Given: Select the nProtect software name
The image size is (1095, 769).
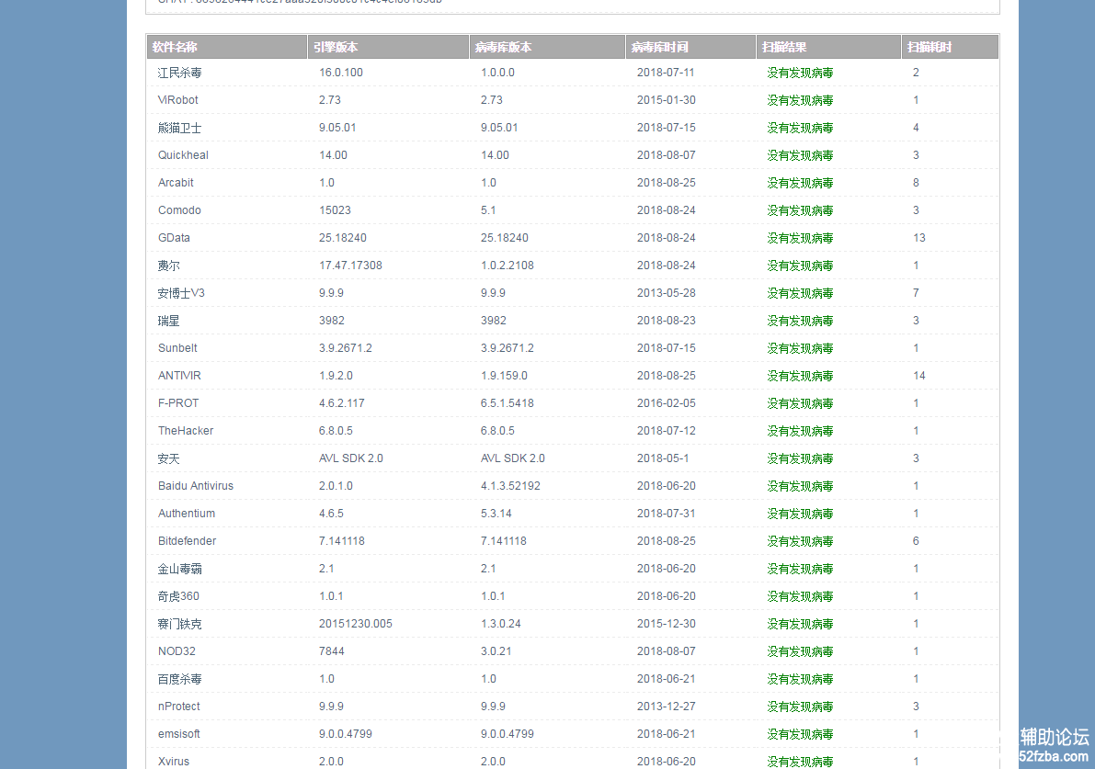Looking at the screenshot, I should 178,707.
